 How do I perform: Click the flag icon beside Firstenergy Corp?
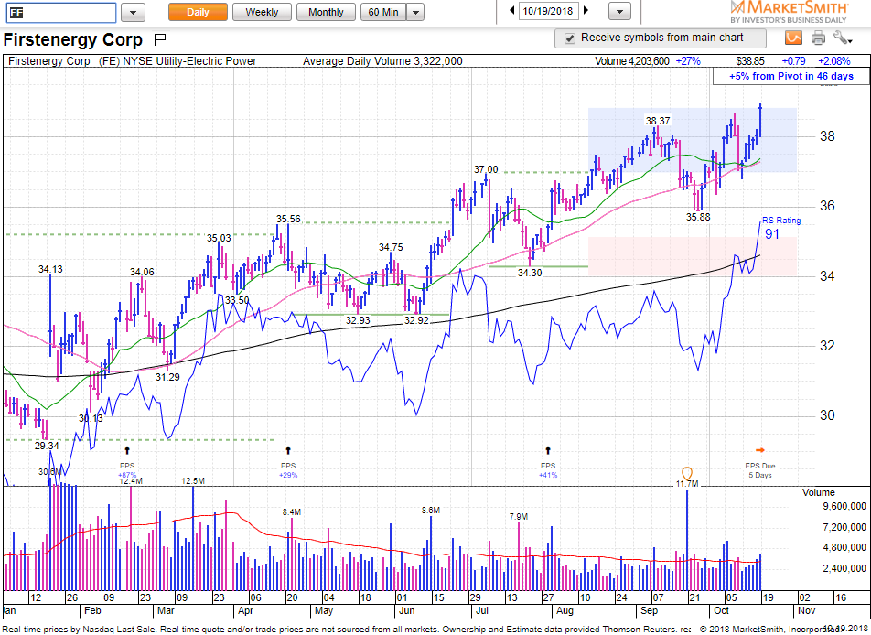[160, 39]
